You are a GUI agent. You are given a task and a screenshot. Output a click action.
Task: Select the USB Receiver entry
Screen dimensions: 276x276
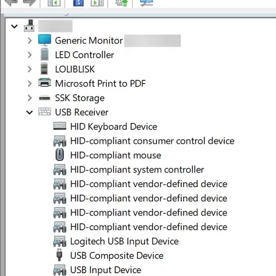pyautogui.click(x=81, y=112)
